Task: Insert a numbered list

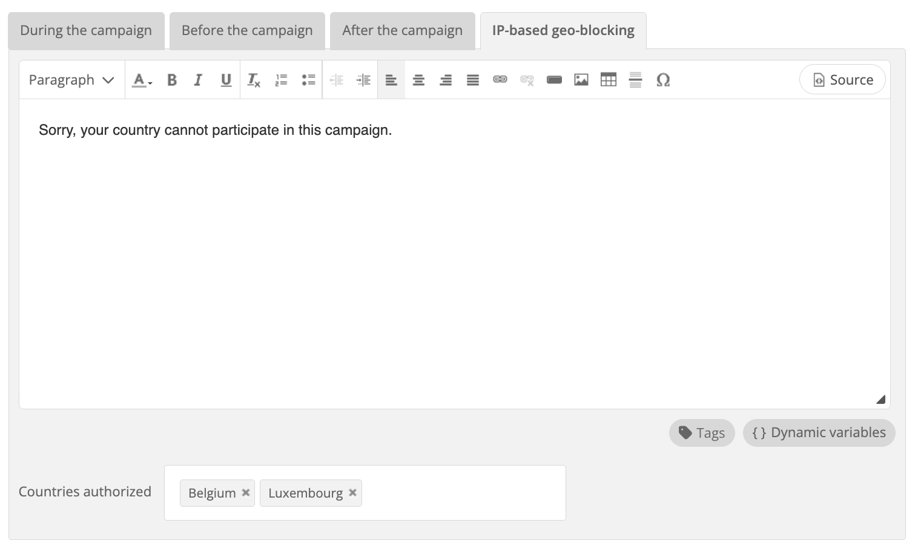Action: point(281,80)
